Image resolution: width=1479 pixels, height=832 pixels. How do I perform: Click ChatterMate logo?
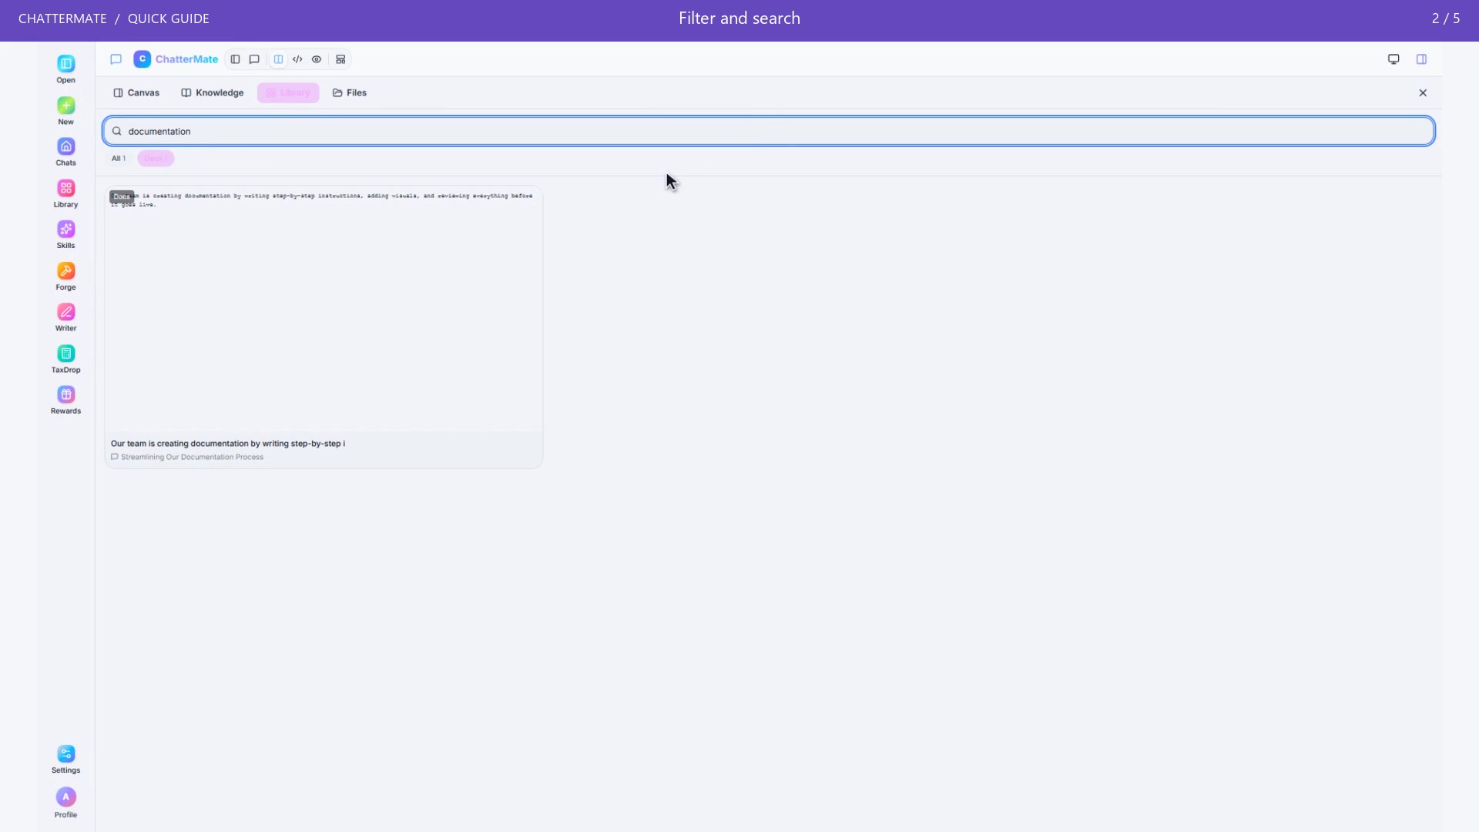pos(176,59)
